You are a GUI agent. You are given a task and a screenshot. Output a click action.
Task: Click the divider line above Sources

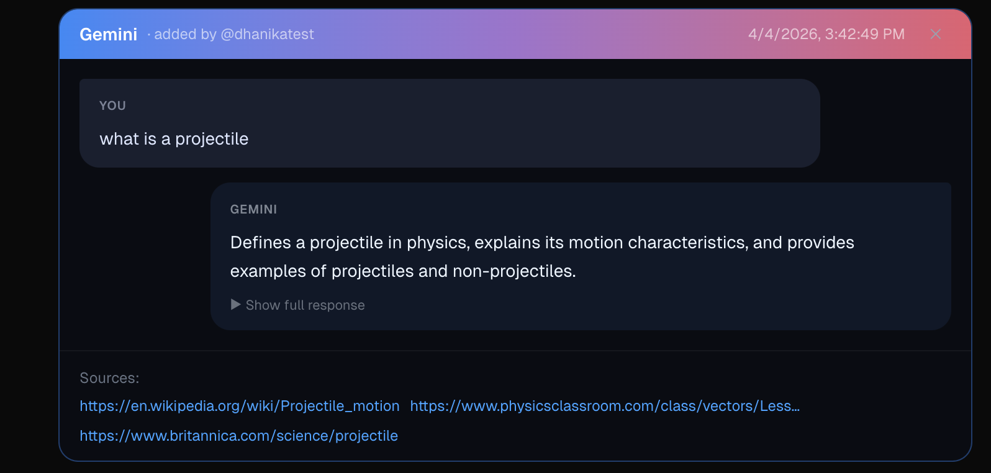515,351
